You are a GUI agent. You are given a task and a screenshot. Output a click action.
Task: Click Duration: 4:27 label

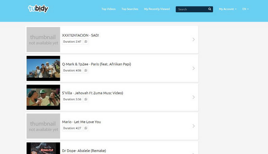coord(72,128)
